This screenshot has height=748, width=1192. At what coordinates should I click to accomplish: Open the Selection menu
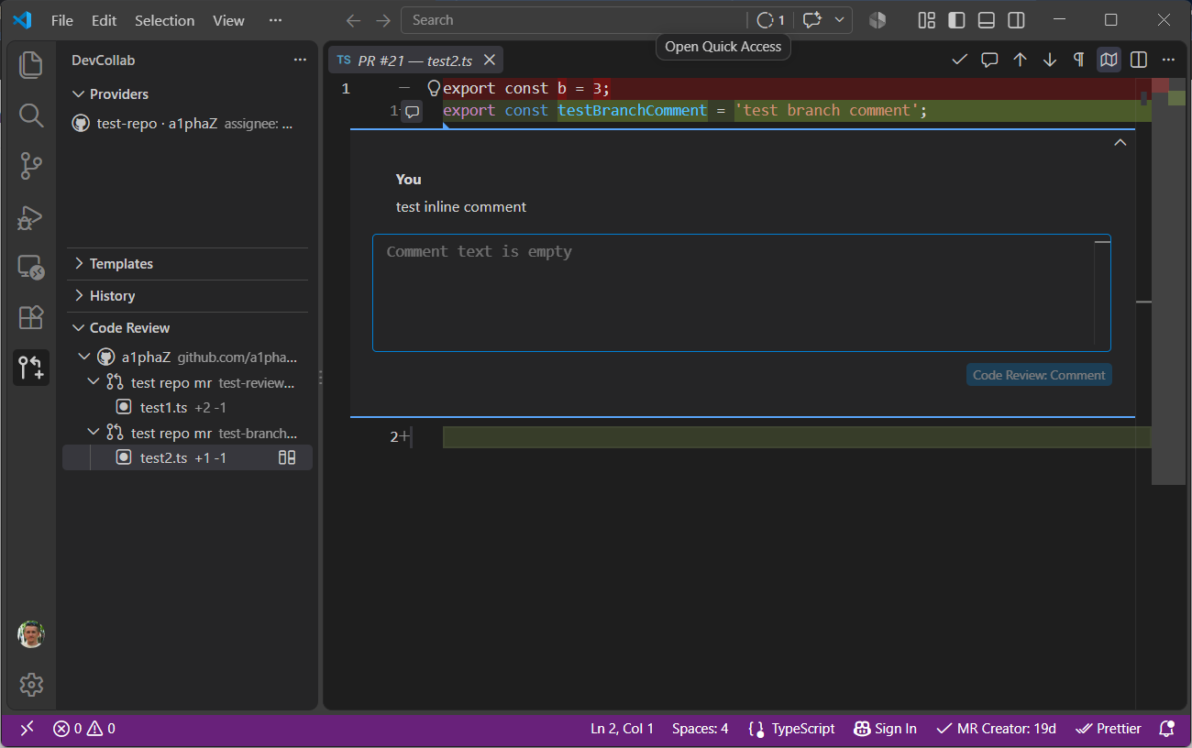tap(165, 20)
